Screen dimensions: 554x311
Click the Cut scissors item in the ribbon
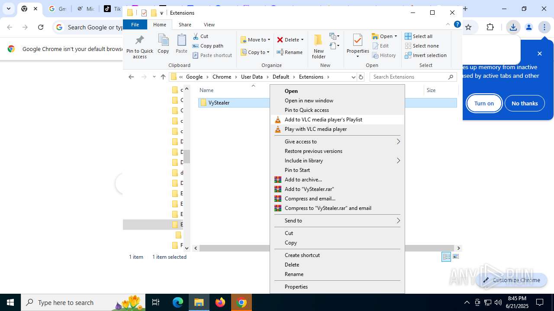(x=200, y=36)
